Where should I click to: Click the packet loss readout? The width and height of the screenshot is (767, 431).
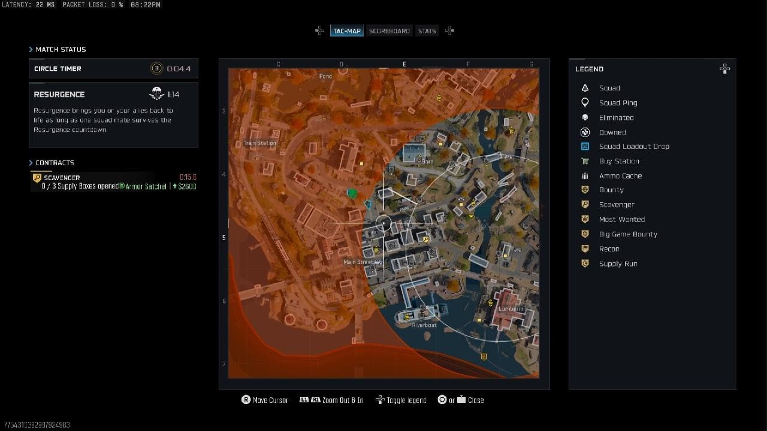(93, 4)
